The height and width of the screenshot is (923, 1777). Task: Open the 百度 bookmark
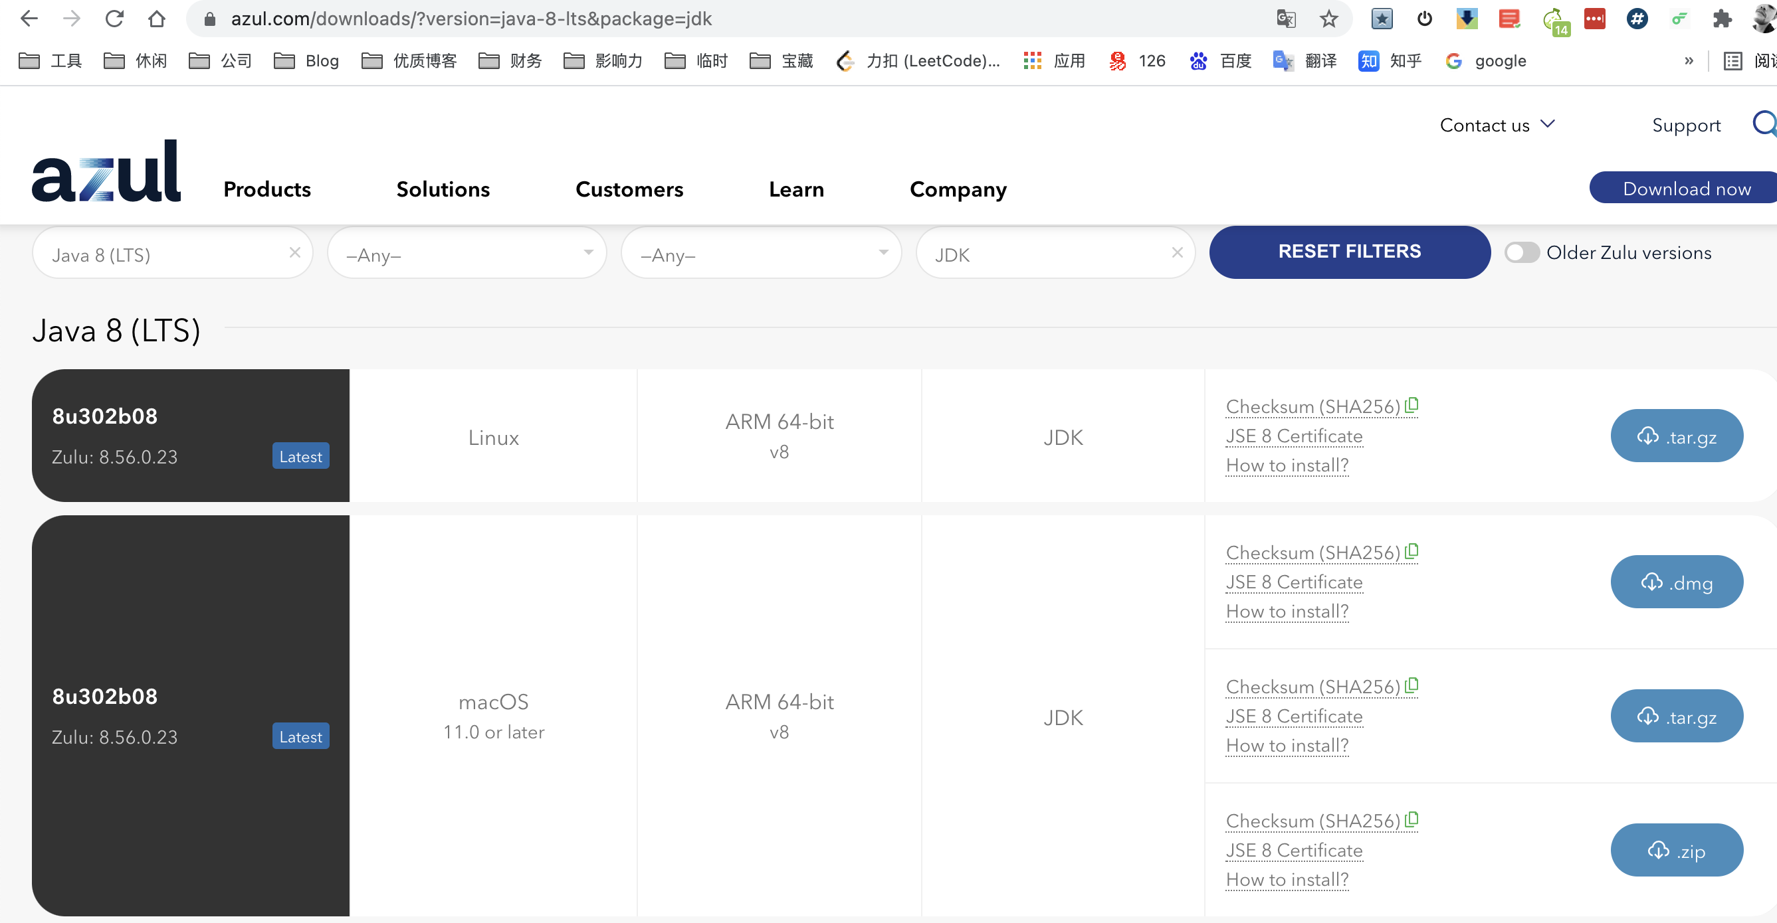click(x=1220, y=60)
